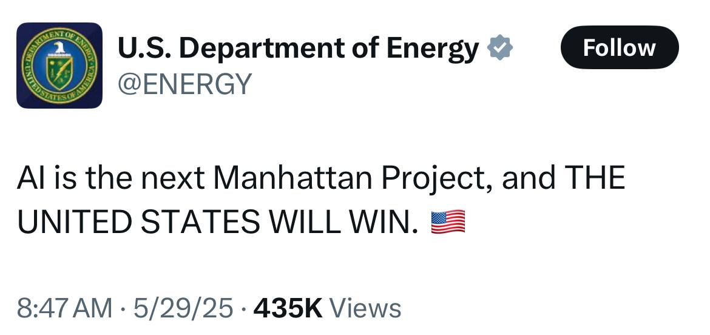Click the white eagle atop the seal
The width and height of the screenshot is (710, 335).
click(59, 47)
